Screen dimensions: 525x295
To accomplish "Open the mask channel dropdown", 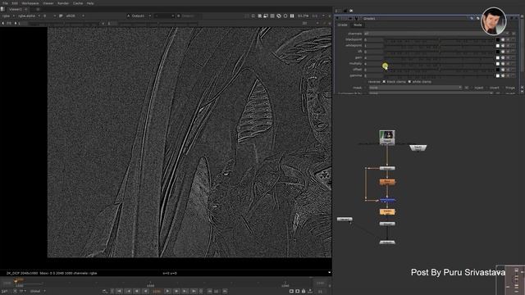I will (415, 88).
